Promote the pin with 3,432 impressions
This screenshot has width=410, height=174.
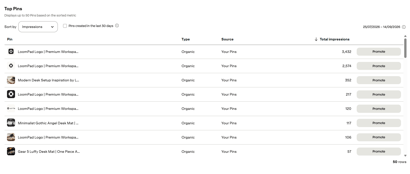(379, 52)
